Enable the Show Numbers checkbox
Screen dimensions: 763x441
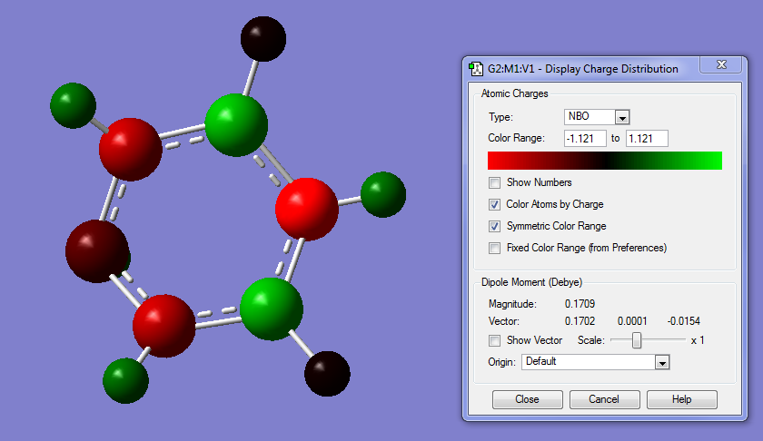pos(494,182)
